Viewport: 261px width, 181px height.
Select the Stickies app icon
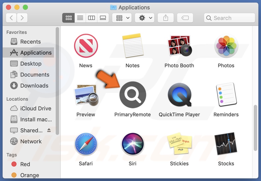(x=179, y=143)
